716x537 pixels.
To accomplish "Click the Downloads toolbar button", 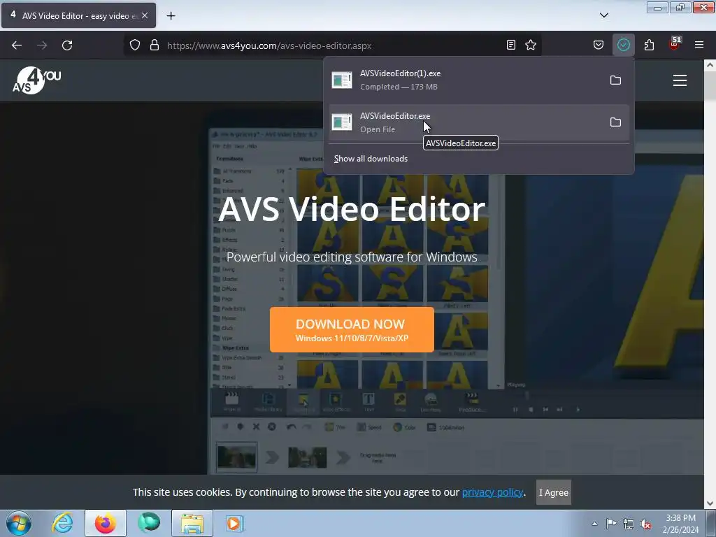I will tap(623, 45).
